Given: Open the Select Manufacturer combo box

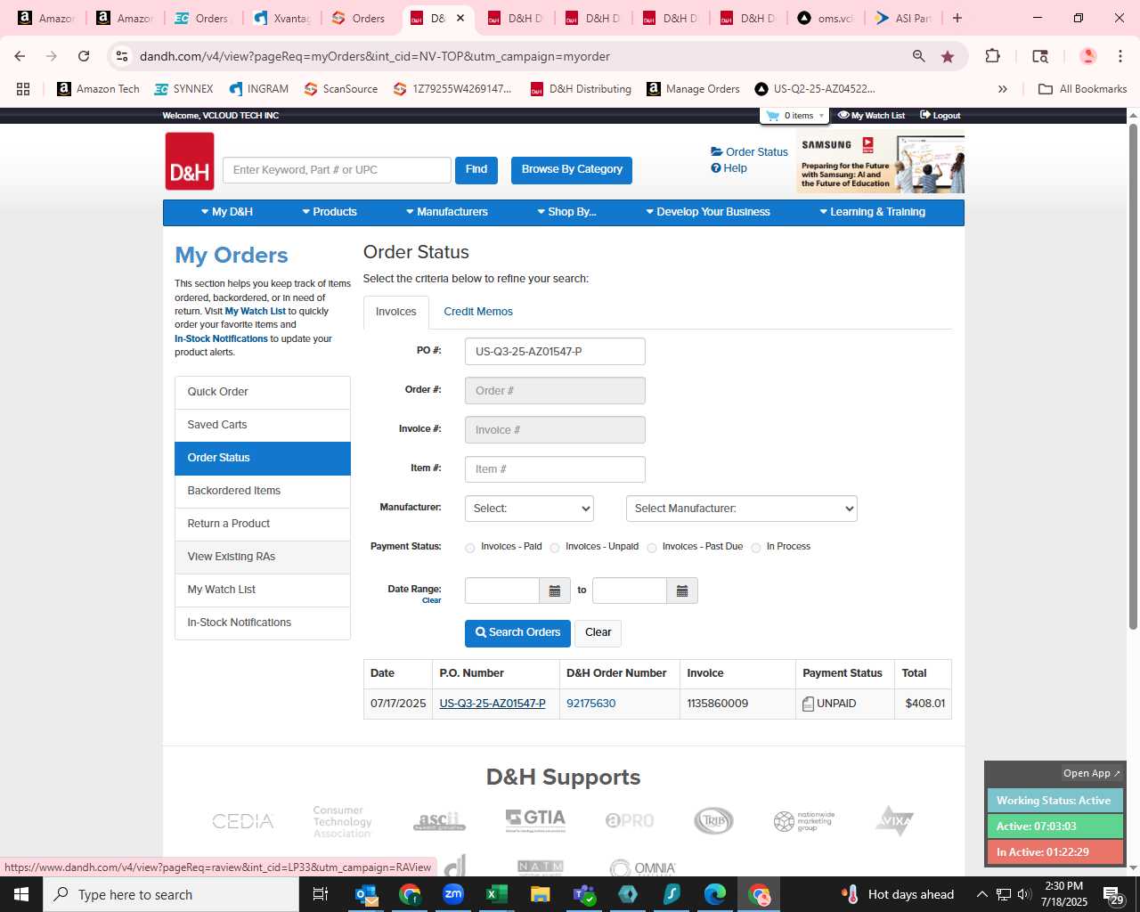Looking at the screenshot, I should [x=742, y=509].
